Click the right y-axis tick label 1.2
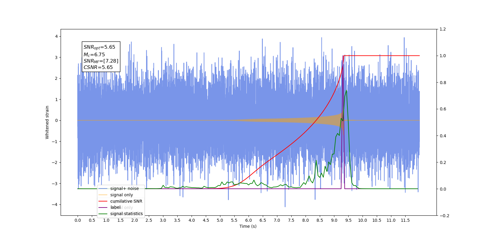This screenshot has height=242, width=485. [x=443, y=29]
